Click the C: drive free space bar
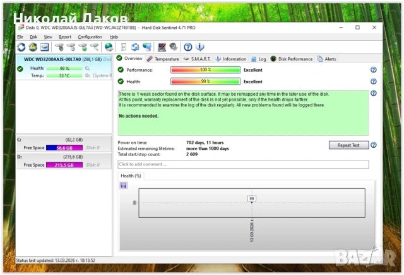This screenshot has height=275, width=404. pos(64,147)
